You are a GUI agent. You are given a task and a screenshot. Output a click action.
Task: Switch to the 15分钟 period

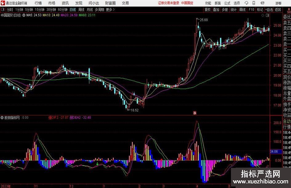point(39,10)
